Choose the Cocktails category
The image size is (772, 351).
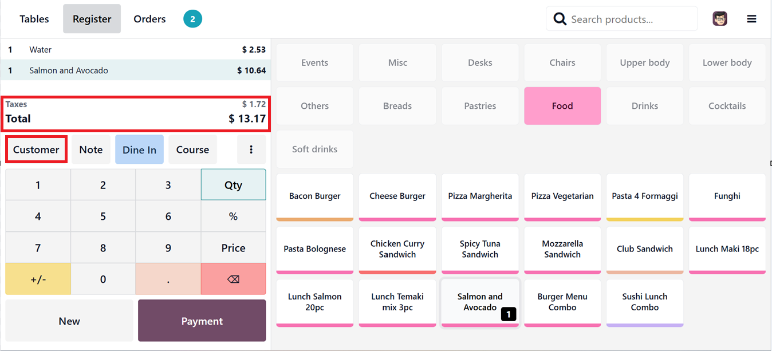727,106
